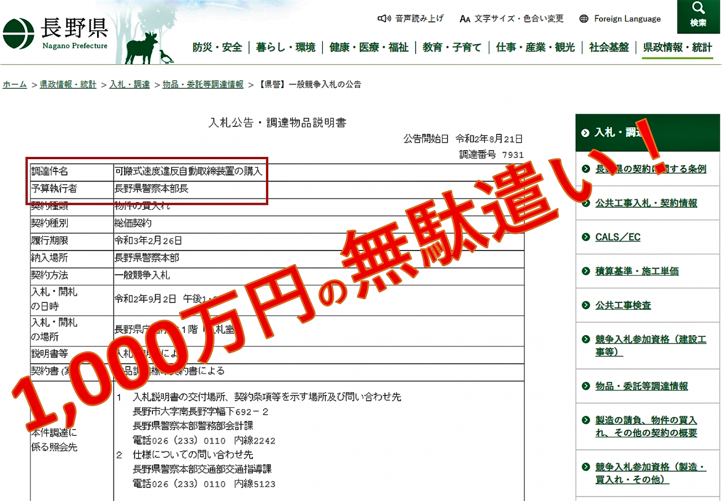Open 公共工事入札・契約情報 sidebar link
This screenshot has height=501, width=722.
(x=646, y=203)
